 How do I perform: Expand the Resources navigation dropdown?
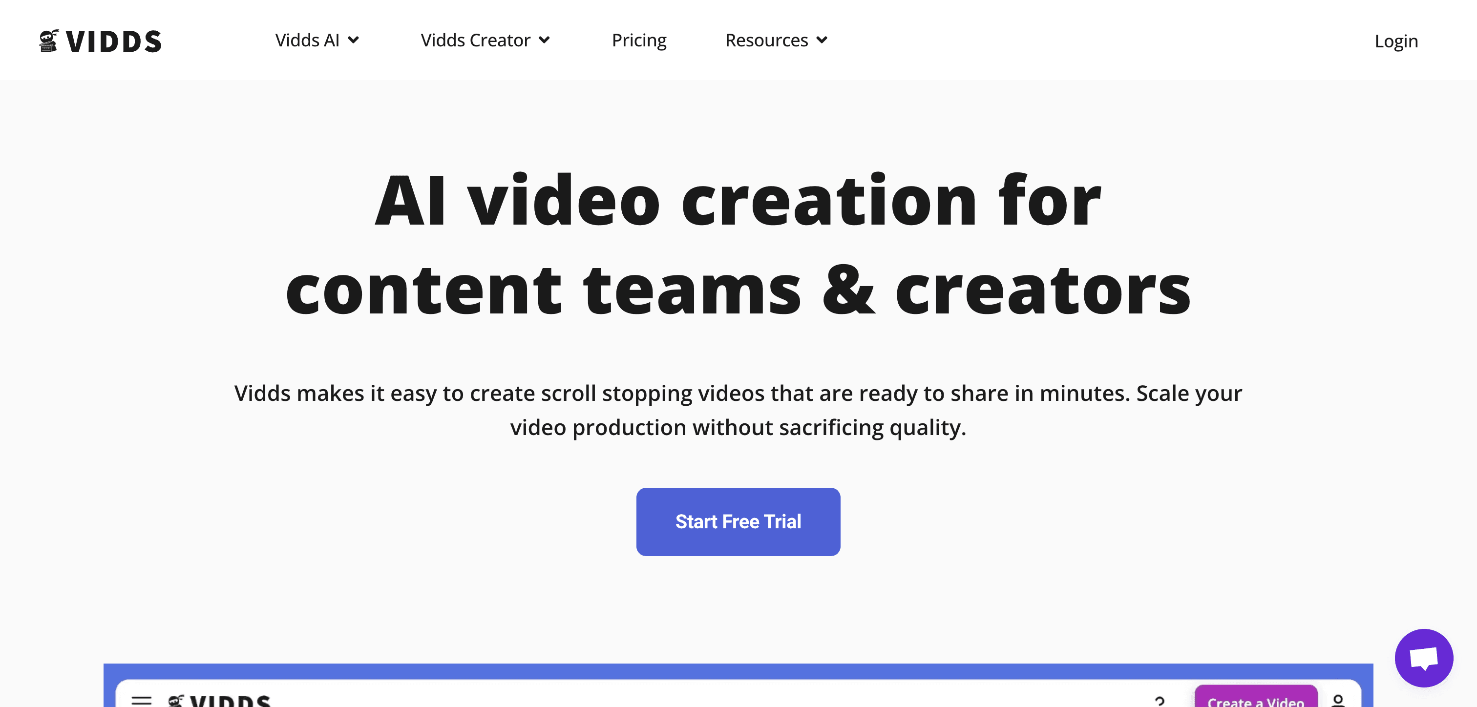[776, 40]
